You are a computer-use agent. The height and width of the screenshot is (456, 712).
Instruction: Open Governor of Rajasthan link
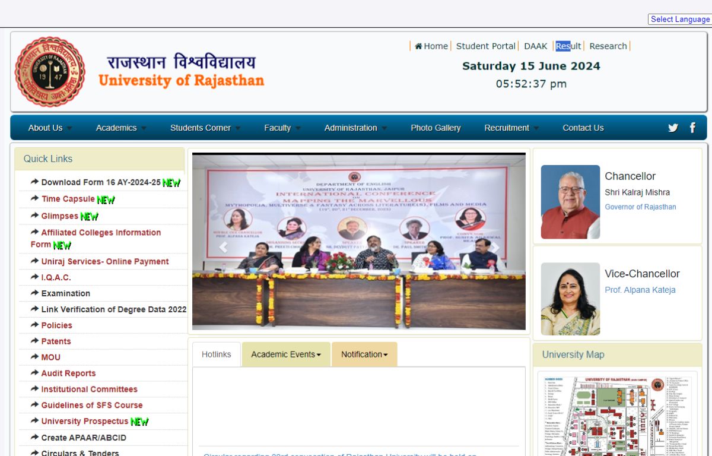[x=640, y=207]
